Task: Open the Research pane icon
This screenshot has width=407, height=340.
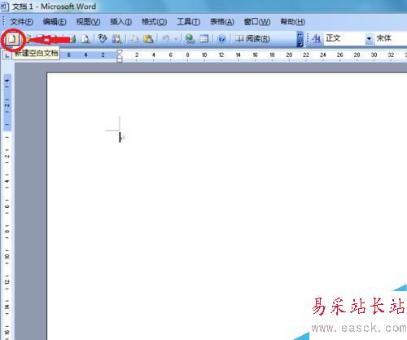Action: (x=117, y=39)
